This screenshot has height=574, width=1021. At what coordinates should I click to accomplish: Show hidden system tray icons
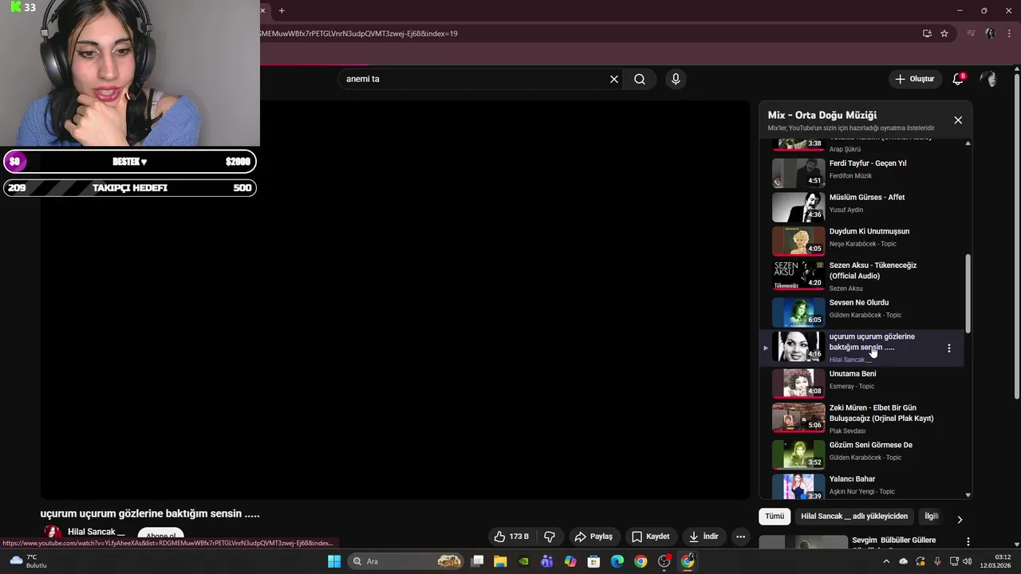[888, 561]
